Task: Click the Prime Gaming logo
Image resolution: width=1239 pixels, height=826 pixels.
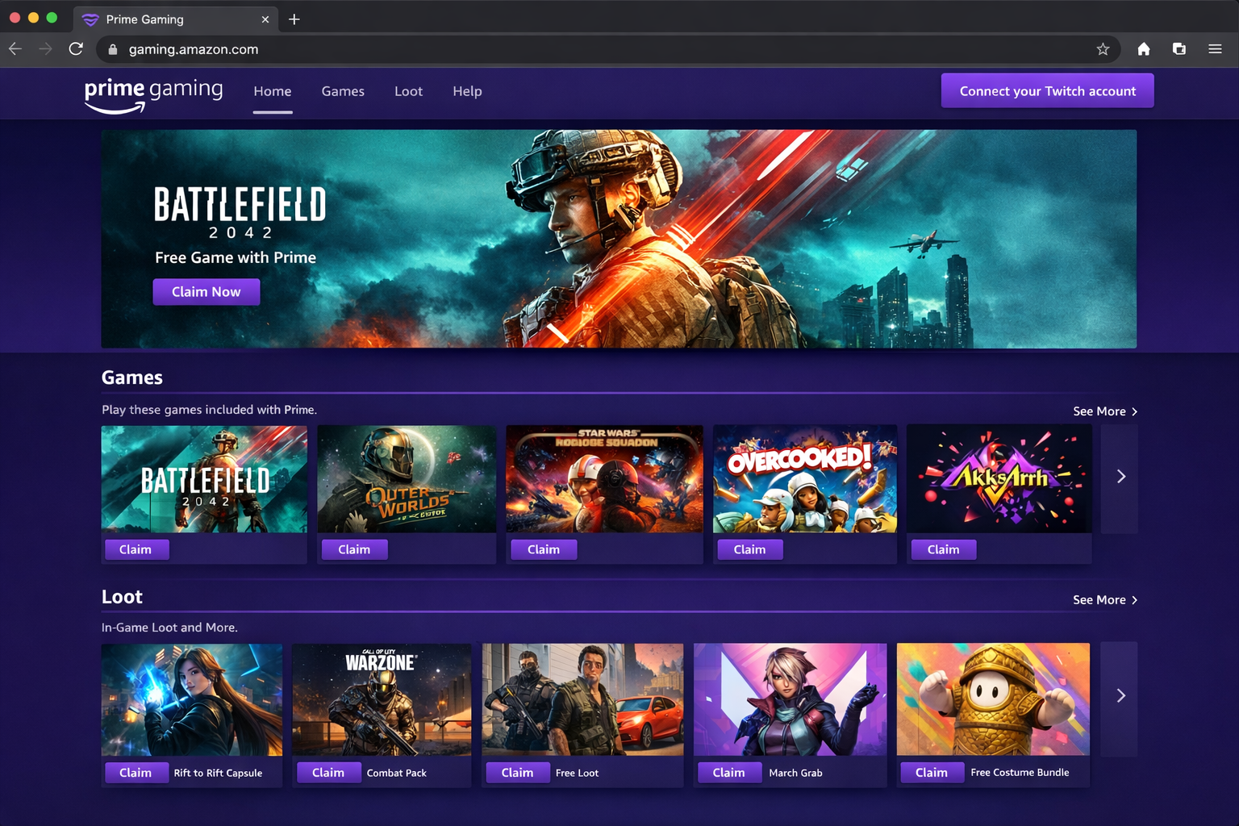Action: coord(153,94)
